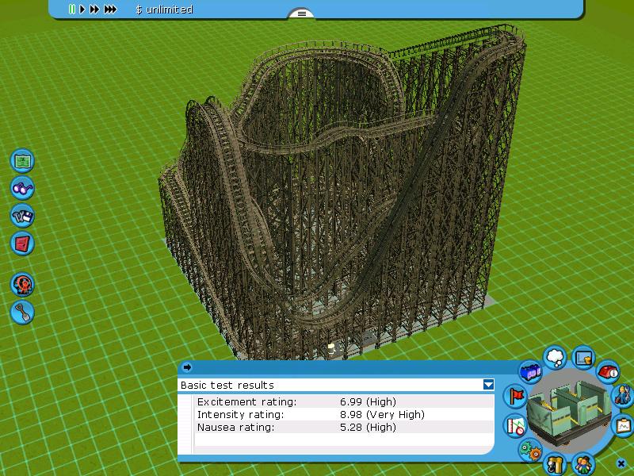The image size is (634, 476).
Task: Click the 'Nausea rating:' label
Action: tap(235, 427)
